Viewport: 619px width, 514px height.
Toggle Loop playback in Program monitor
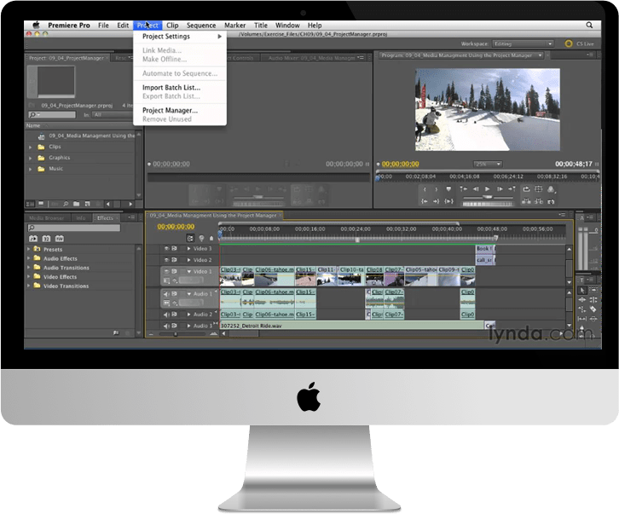pyautogui.click(x=526, y=189)
